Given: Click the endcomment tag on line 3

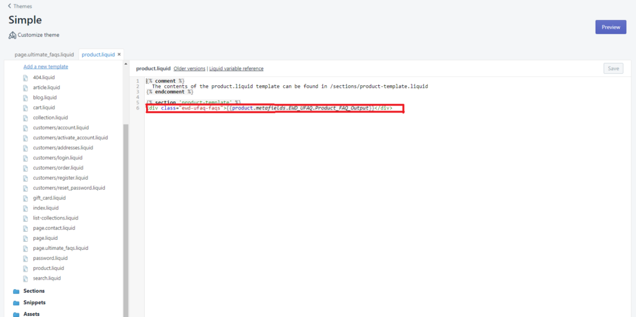Looking at the screenshot, I should (x=170, y=92).
